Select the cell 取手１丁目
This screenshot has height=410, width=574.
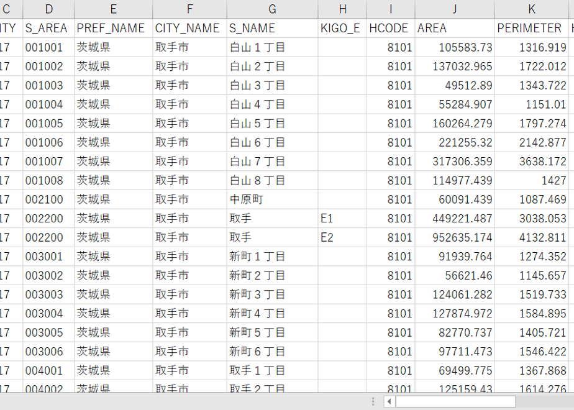pyautogui.click(x=272, y=371)
